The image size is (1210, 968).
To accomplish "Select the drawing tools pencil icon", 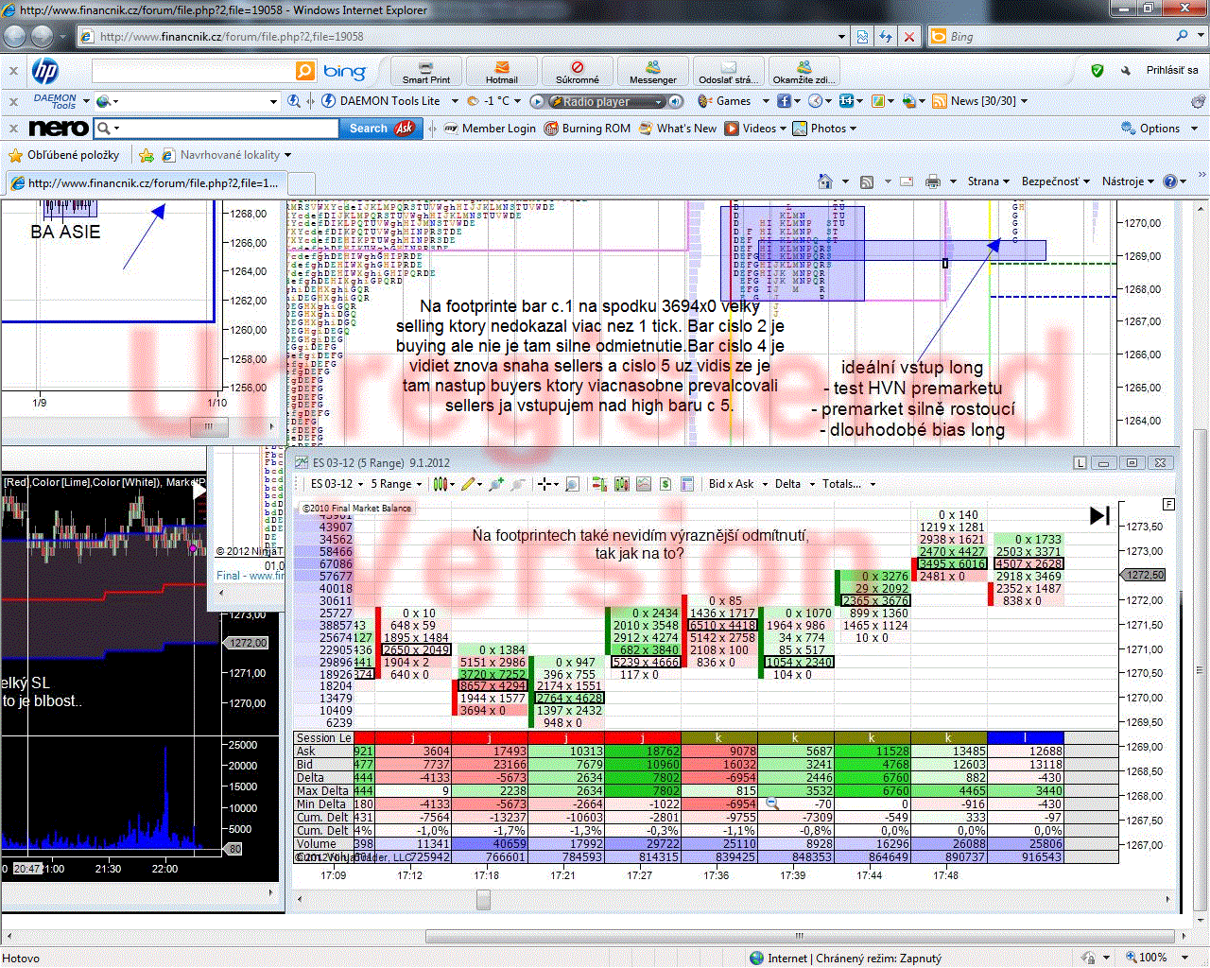I will click(x=468, y=484).
